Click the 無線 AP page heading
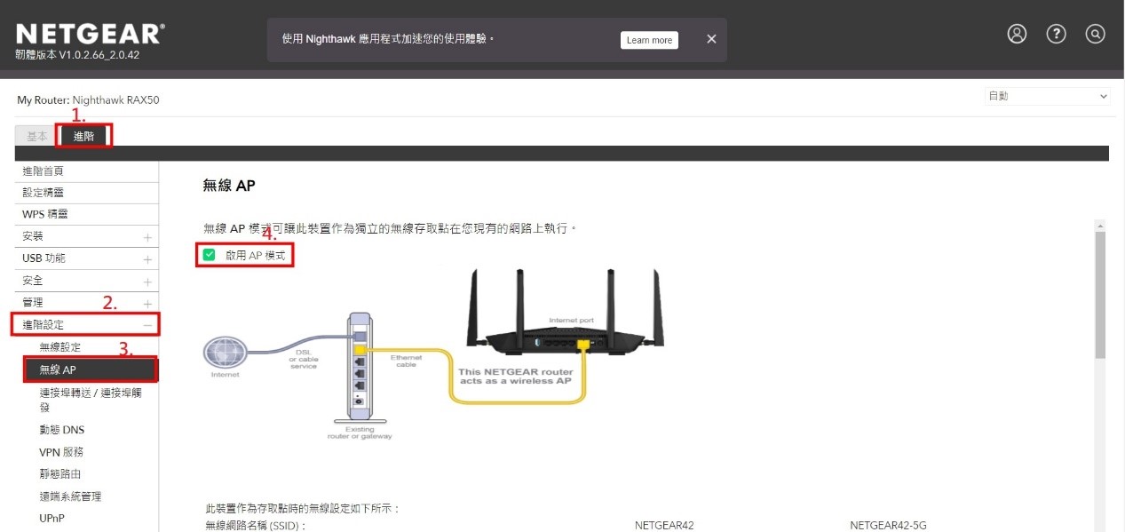The image size is (1125, 532). (229, 186)
